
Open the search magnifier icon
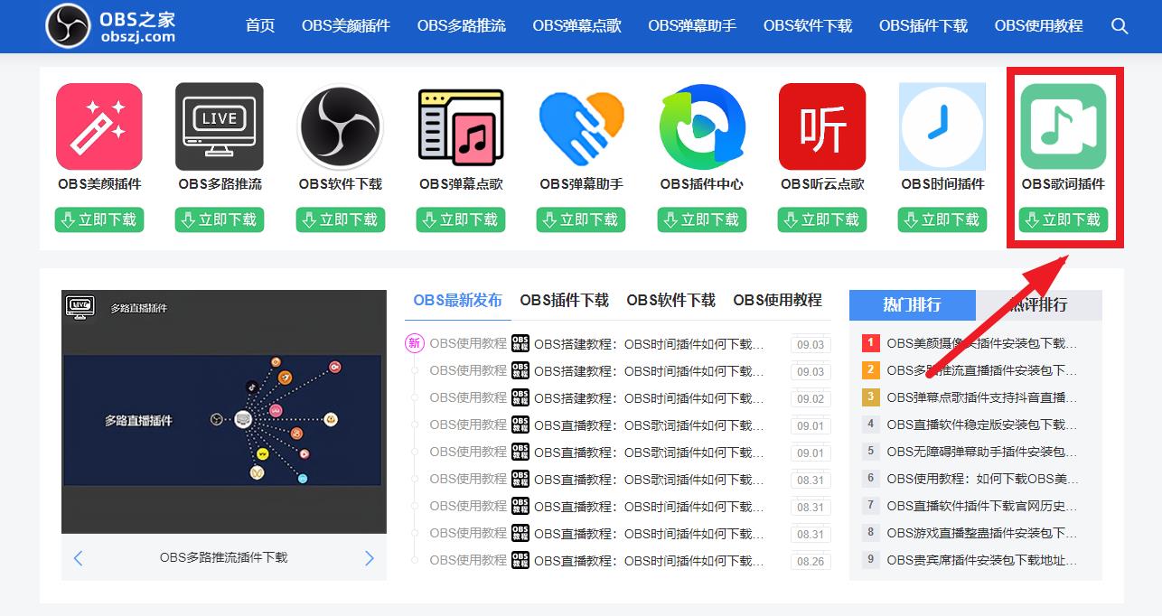[x=1120, y=26]
